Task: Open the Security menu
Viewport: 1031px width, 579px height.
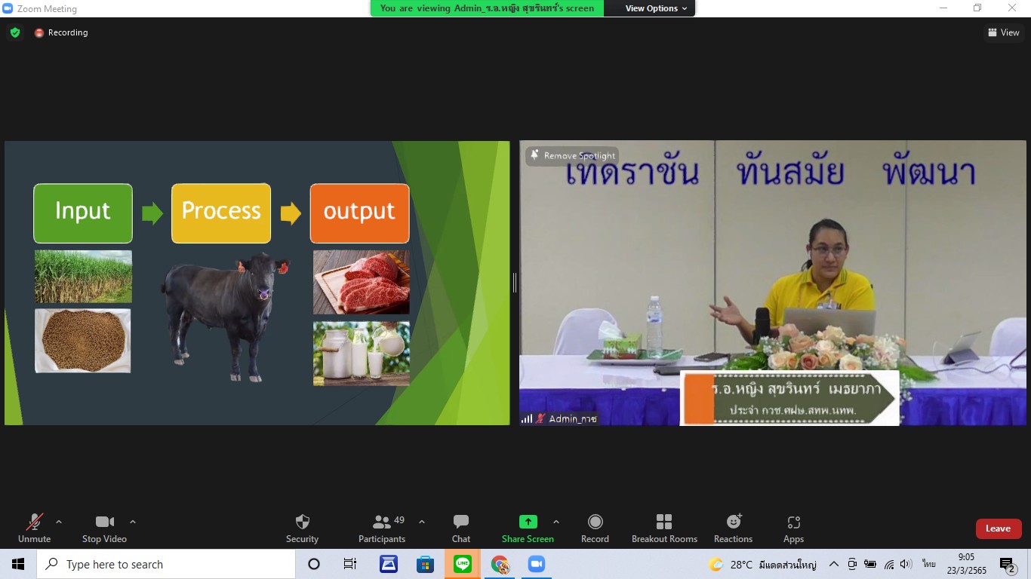Action: coord(302,528)
